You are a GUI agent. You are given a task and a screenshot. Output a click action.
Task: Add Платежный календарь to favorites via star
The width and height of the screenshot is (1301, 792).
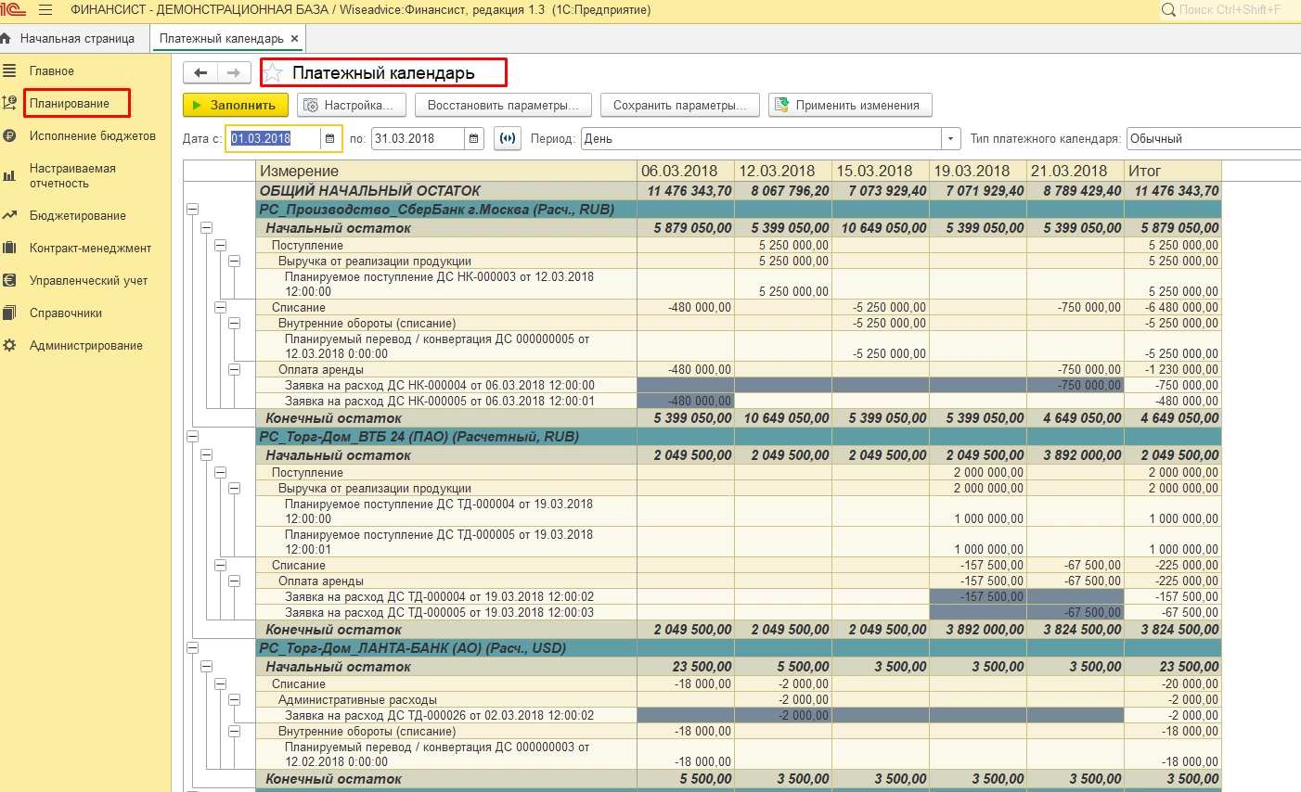tap(274, 73)
